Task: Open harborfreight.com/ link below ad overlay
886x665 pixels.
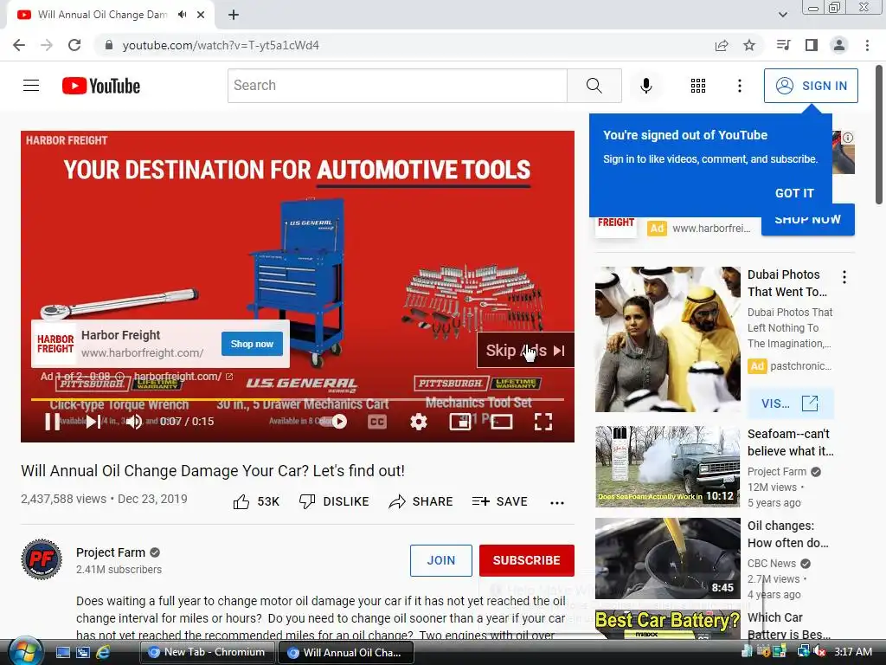Action: coord(183,377)
